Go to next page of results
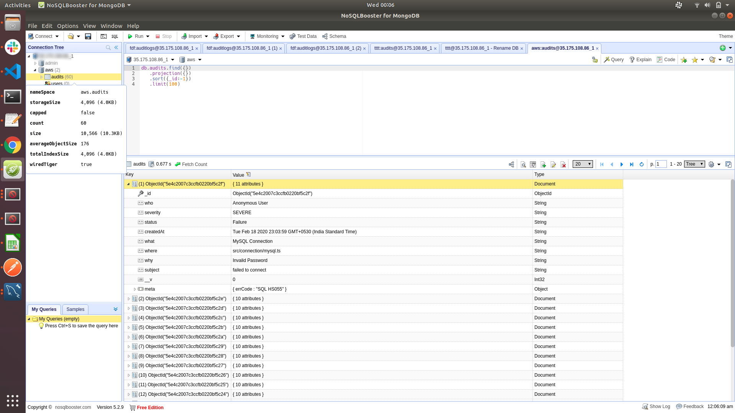 [x=622, y=164]
